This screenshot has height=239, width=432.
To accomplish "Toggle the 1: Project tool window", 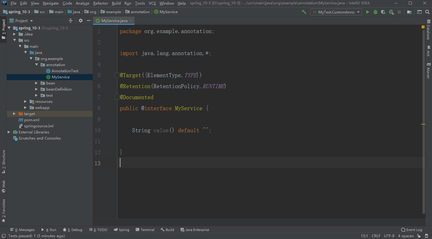I will (x=3, y=29).
